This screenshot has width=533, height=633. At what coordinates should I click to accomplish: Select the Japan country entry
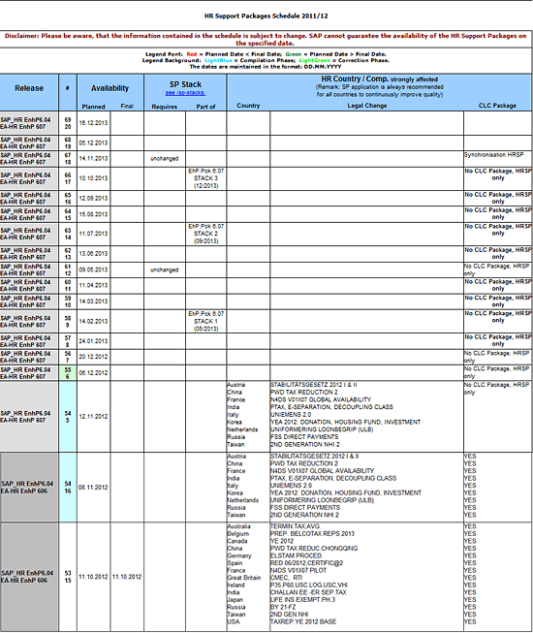click(x=235, y=600)
